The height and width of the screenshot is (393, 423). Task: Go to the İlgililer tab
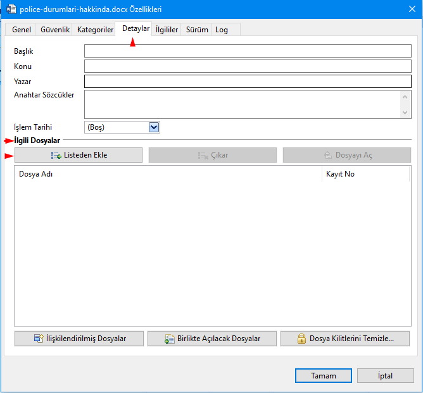pos(167,30)
